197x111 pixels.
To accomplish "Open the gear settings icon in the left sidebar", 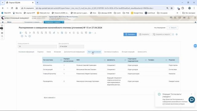I will click(2, 33).
